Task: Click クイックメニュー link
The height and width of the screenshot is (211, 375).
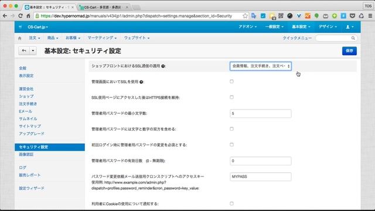Action: pyautogui.click(x=297, y=38)
